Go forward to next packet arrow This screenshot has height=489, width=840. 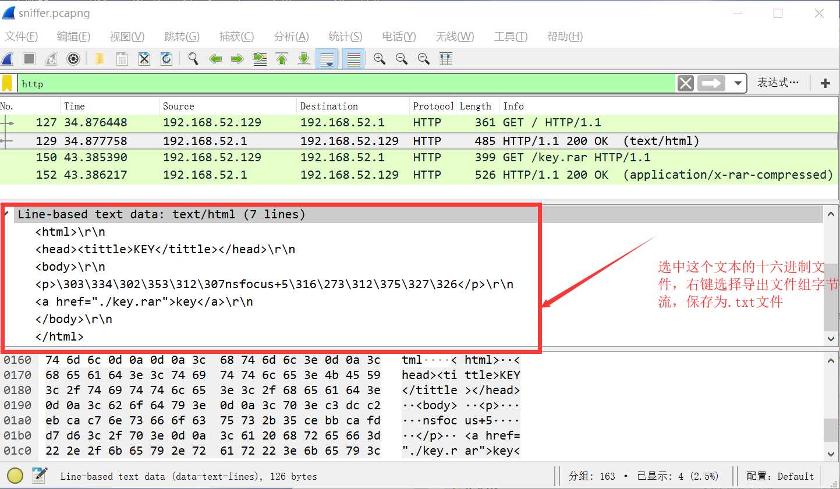pos(237,59)
